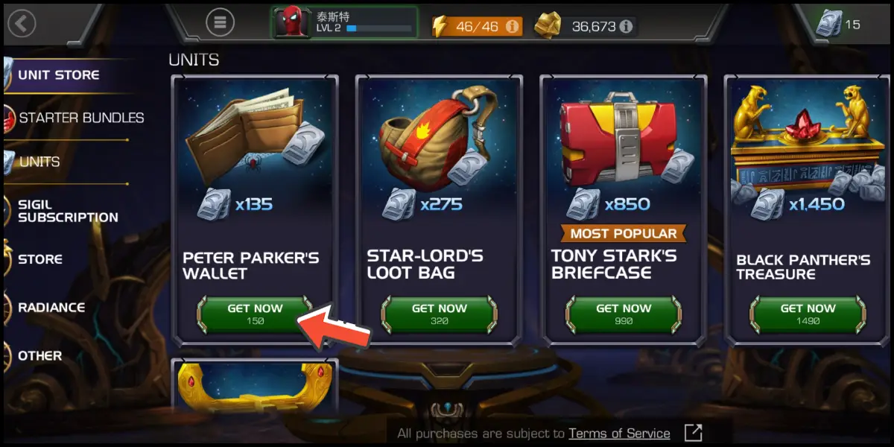Open the external link icon beside Terms
Viewport: 894px width, 447px height.
[x=693, y=433]
